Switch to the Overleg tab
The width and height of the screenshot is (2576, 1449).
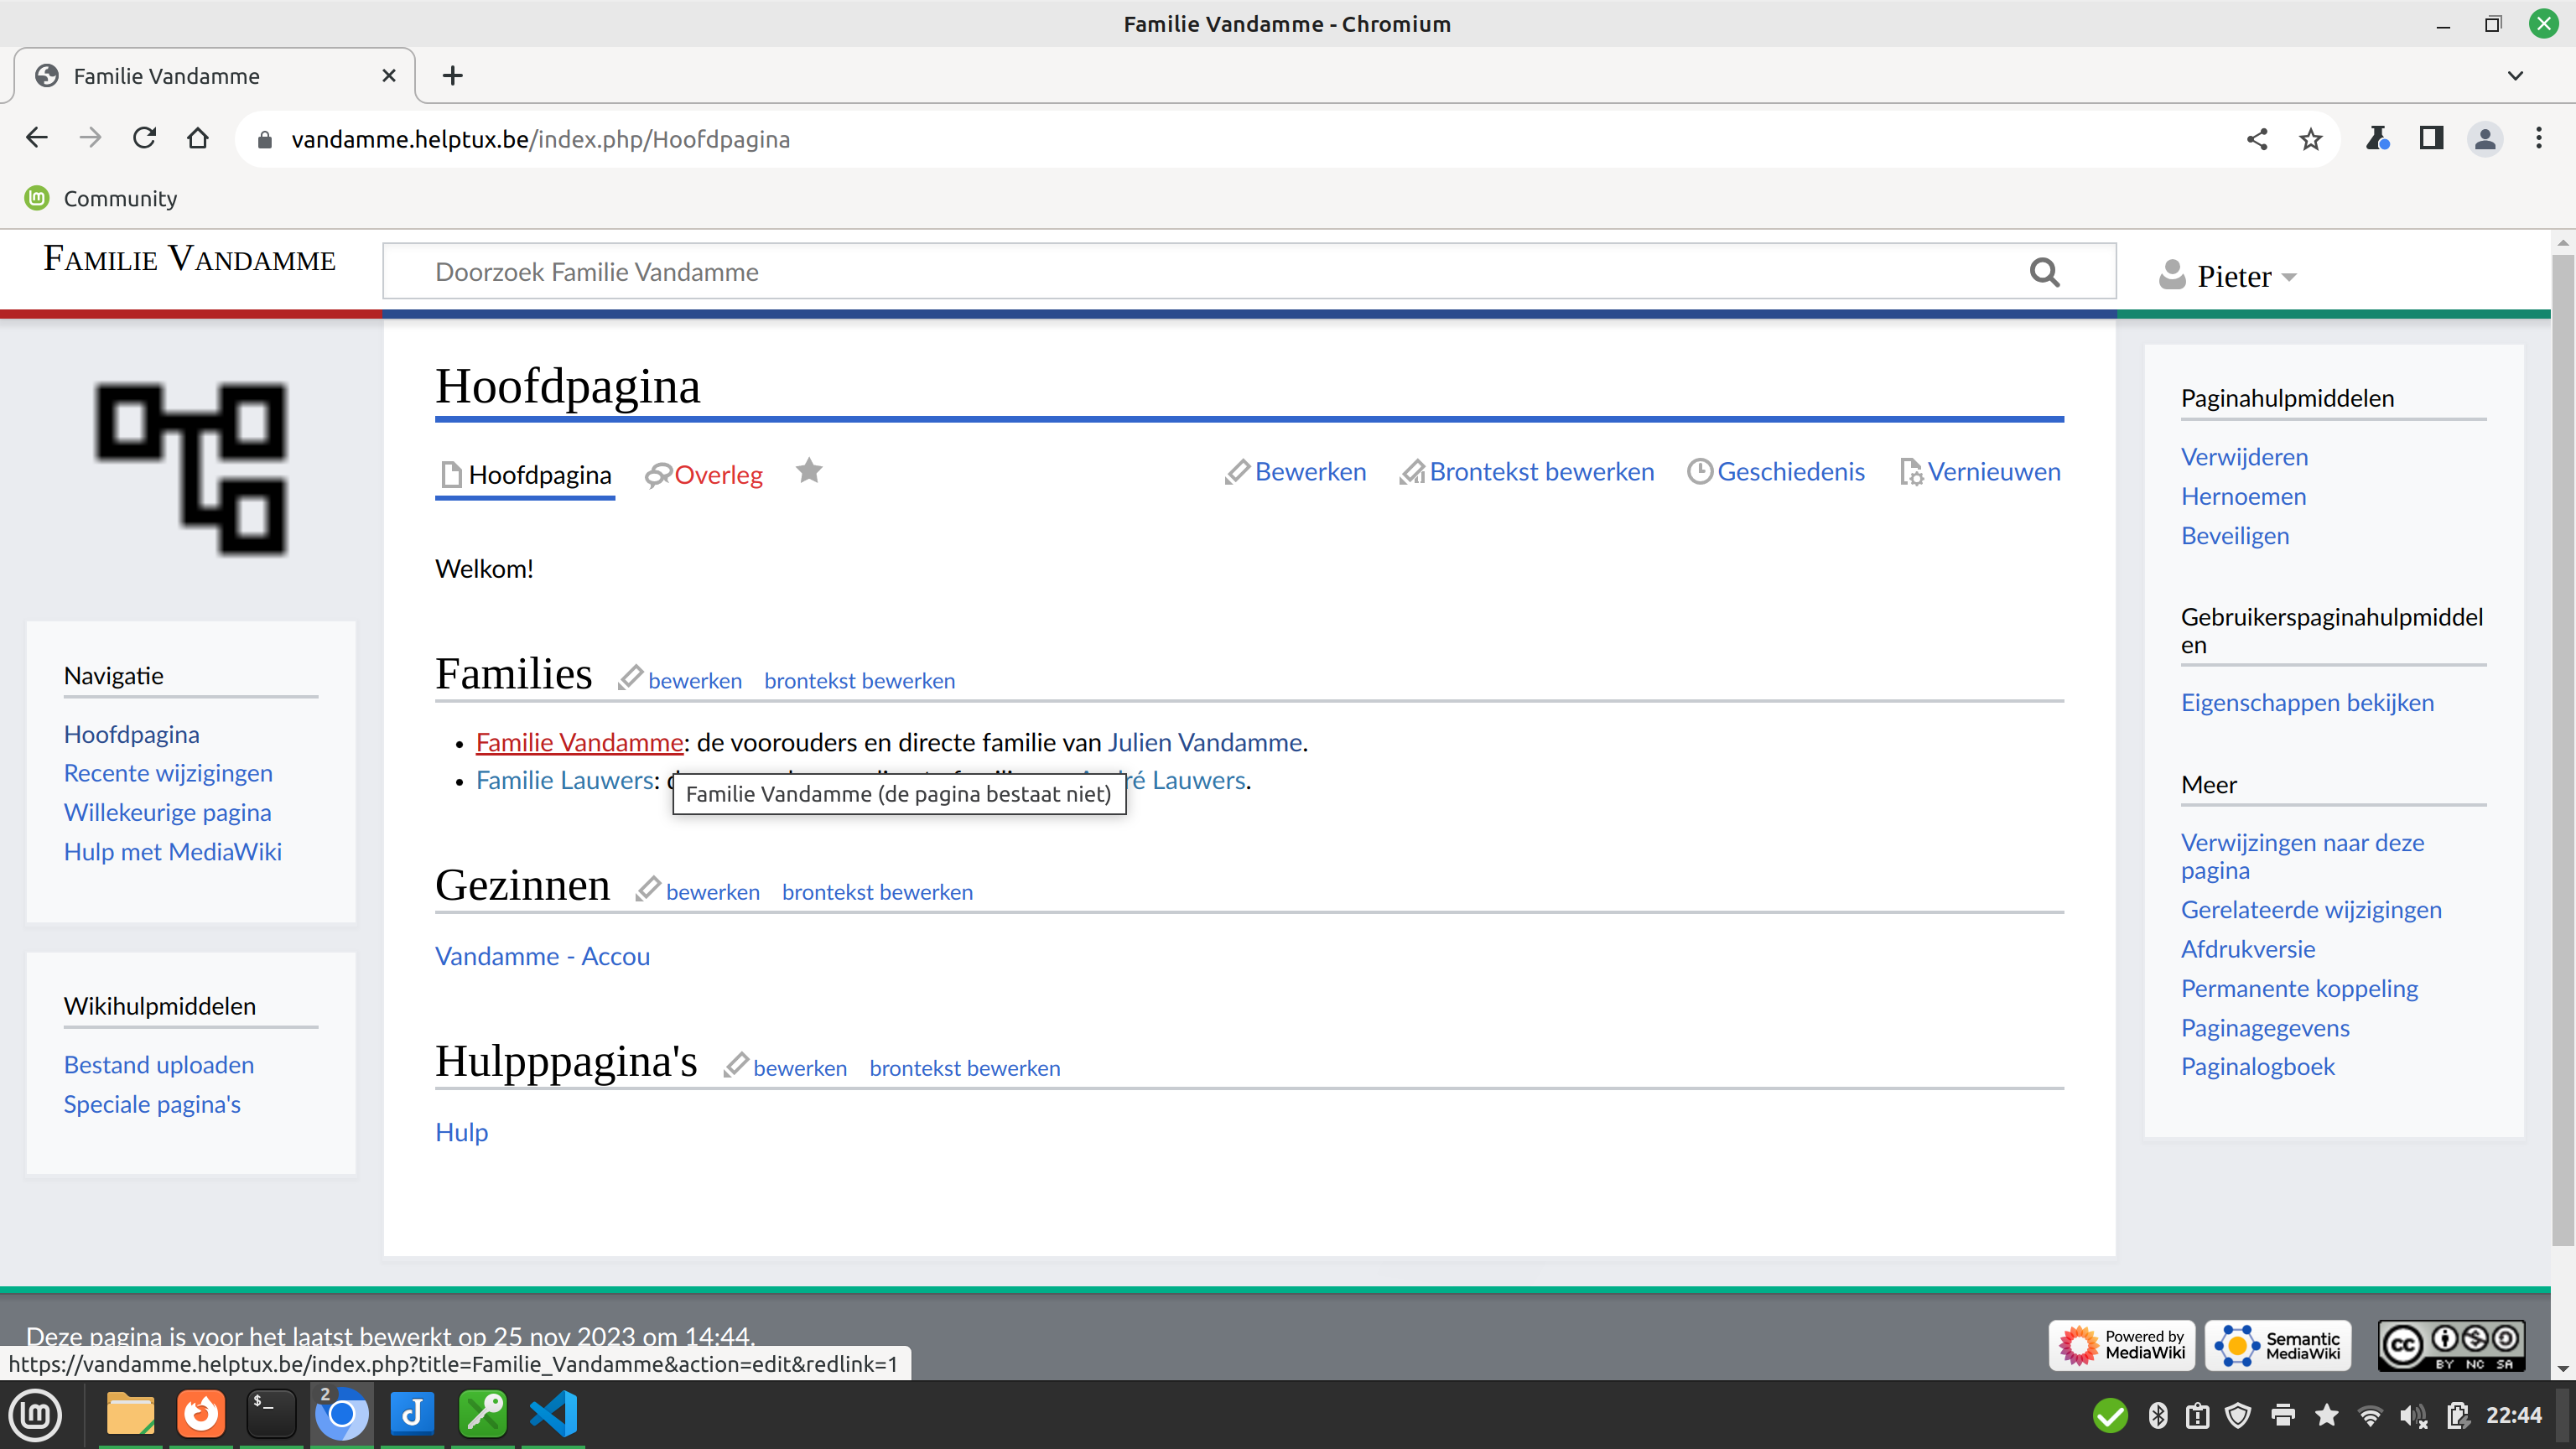[717, 475]
